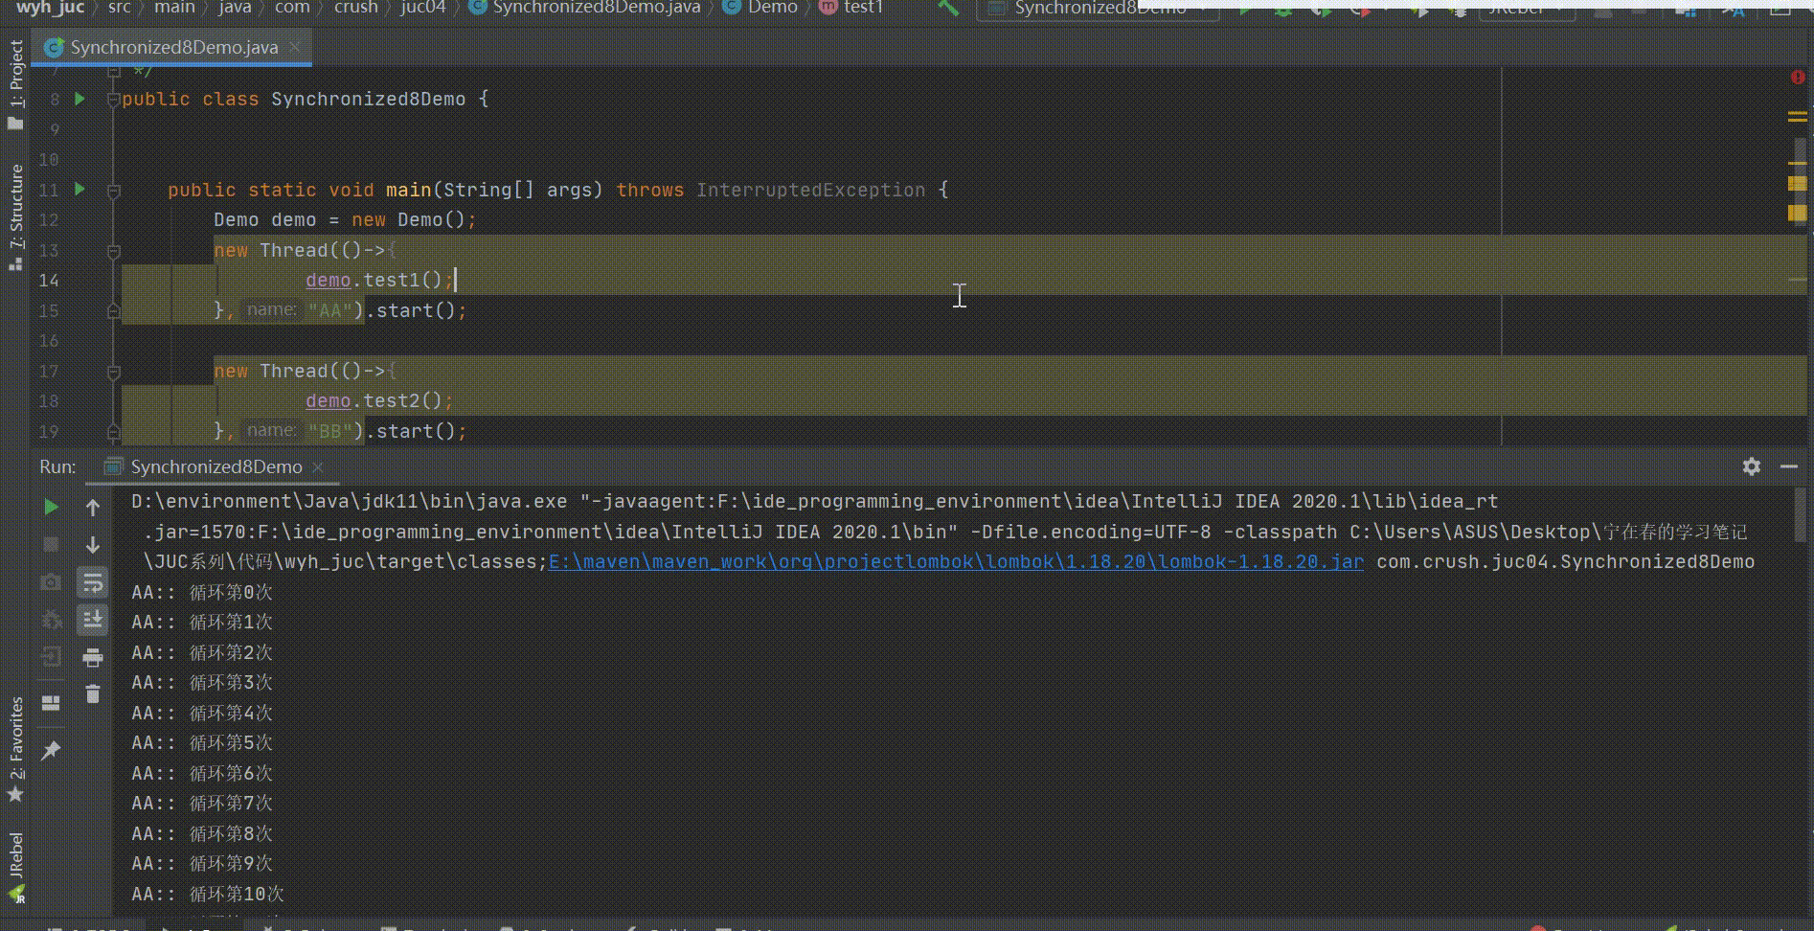Click the comment fold marker on line 7

point(113,71)
